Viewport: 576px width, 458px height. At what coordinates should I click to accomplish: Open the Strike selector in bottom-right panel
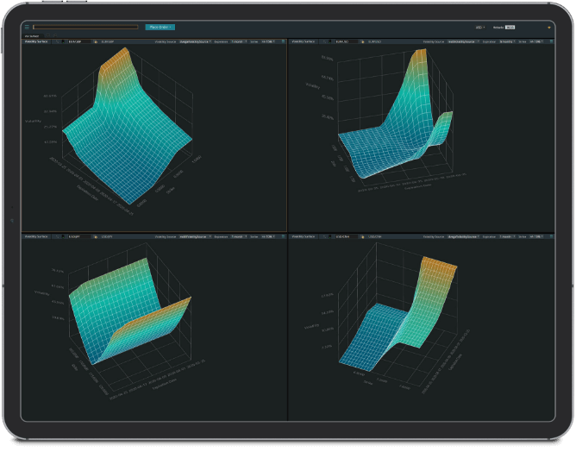[540, 235]
